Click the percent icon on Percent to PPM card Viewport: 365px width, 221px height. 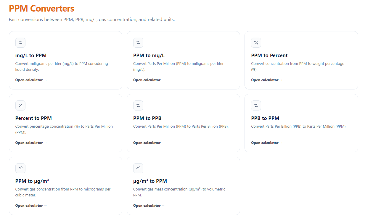(x=20, y=105)
